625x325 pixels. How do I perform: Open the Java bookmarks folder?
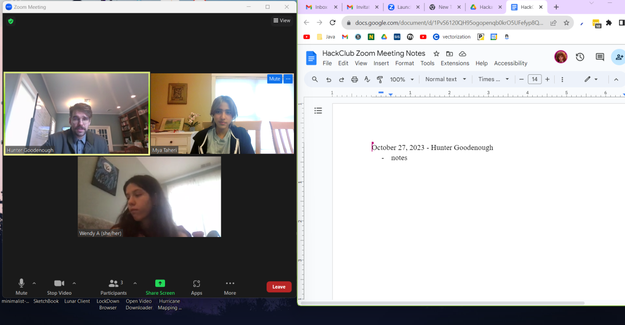[326, 37]
